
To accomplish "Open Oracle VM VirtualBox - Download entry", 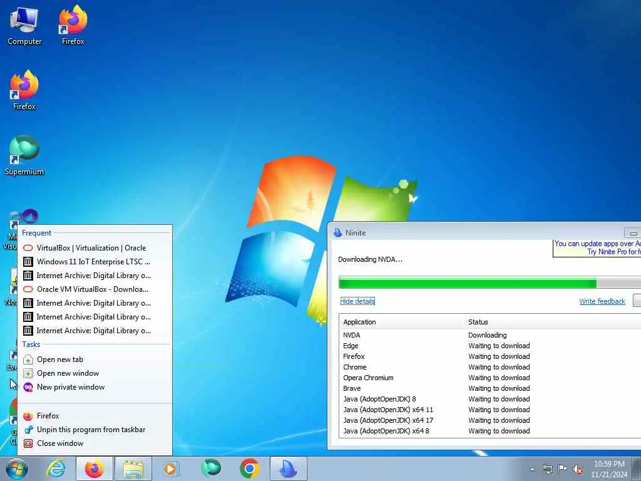I will coord(95,289).
